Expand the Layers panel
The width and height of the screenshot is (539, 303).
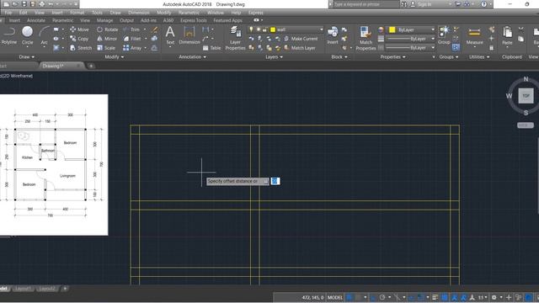pyautogui.click(x=274, y=56)
